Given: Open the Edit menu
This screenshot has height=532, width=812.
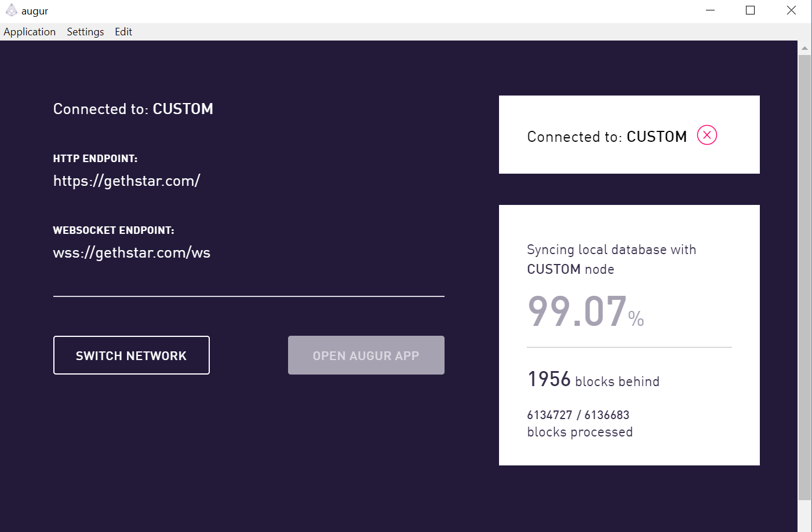Looking at the screenshot, I should click(x=123, y=32).
